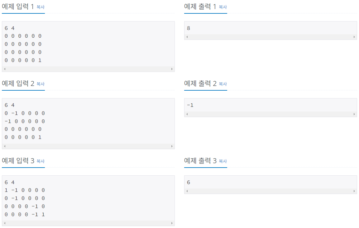
Task: Click right scroll arrow of 예제 입력 3 box
Action: [172, 223]
